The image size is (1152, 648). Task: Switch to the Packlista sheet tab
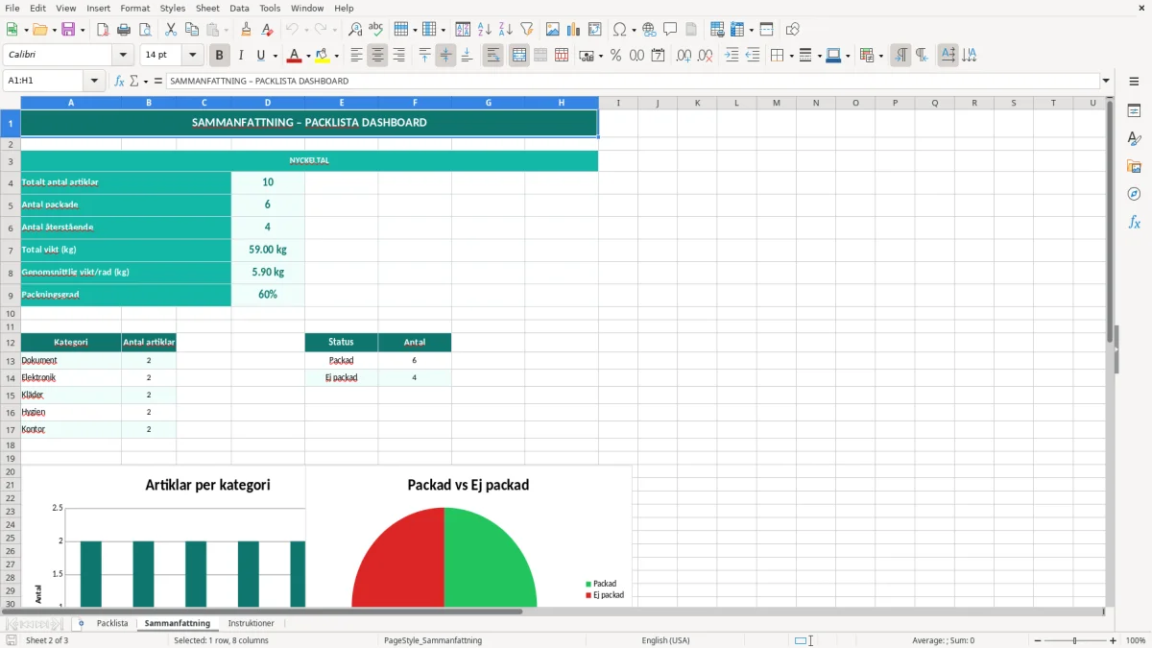pos(112,623)
